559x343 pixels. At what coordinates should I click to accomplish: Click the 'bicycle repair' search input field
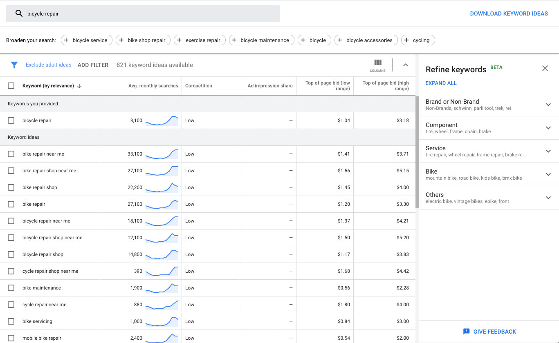click(x=143, y=13)
